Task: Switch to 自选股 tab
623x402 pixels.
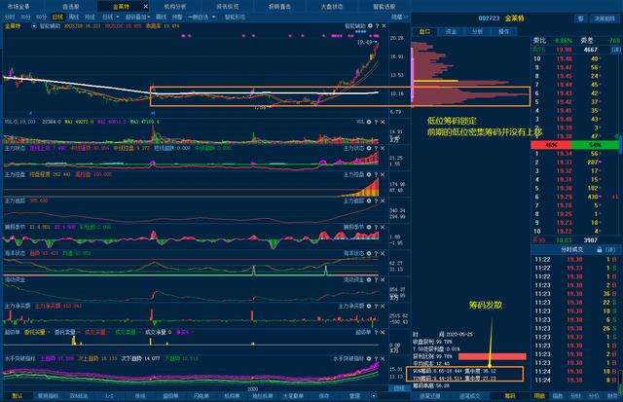Action: click(71, 7)
